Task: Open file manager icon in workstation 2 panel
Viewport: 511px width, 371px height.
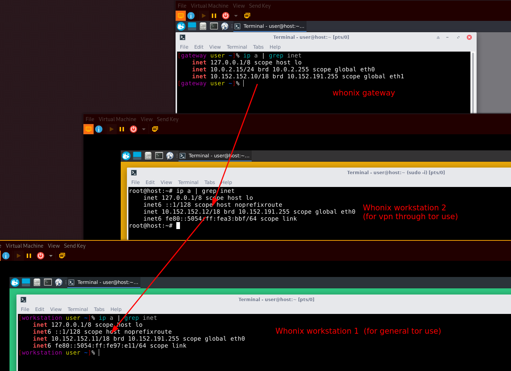Action: coord(148,156)
